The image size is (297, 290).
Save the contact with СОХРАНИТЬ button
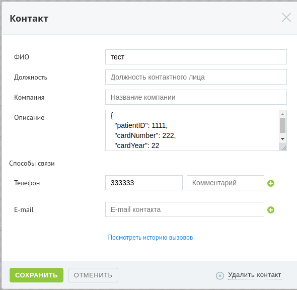37,275
